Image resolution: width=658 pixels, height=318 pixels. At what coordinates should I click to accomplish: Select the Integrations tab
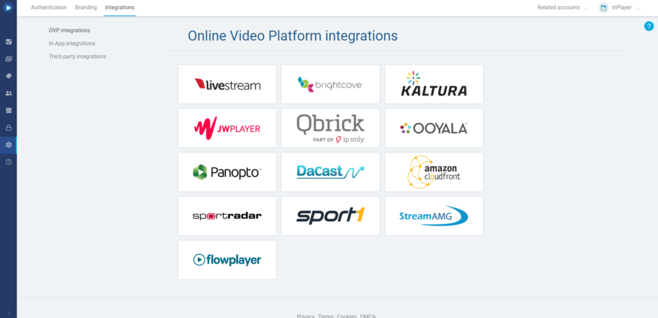(x=120, y=8)
